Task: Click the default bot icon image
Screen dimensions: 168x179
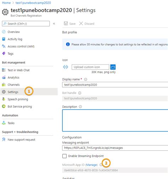Action: (x=66, y=67)
